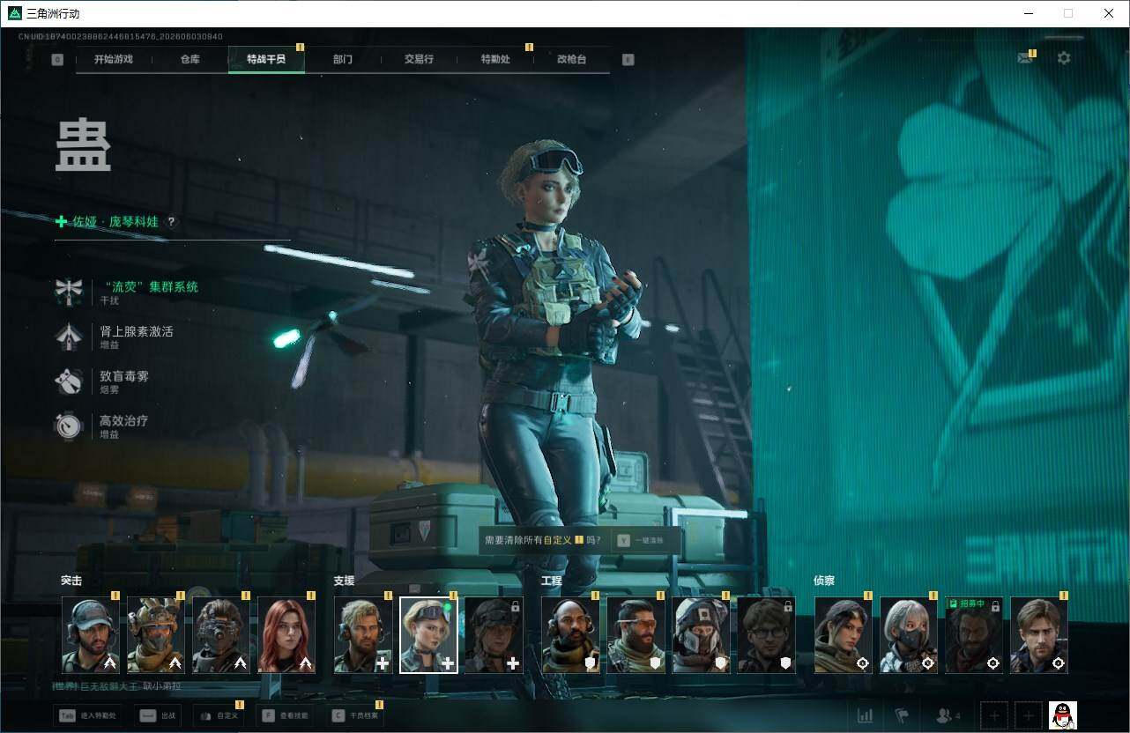Image resolution: width=1130 pixels, height=733 pixels.
Task: View the 肾上腺素激活 skill name
Action: coord(137,331)
